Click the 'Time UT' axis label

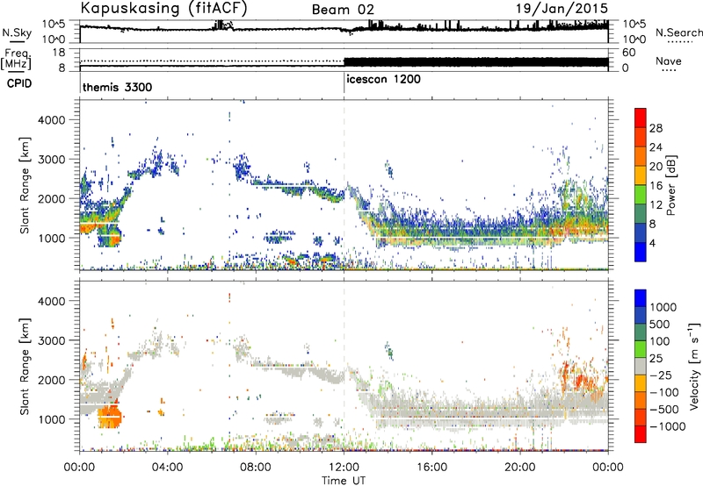tap(344, 481)
